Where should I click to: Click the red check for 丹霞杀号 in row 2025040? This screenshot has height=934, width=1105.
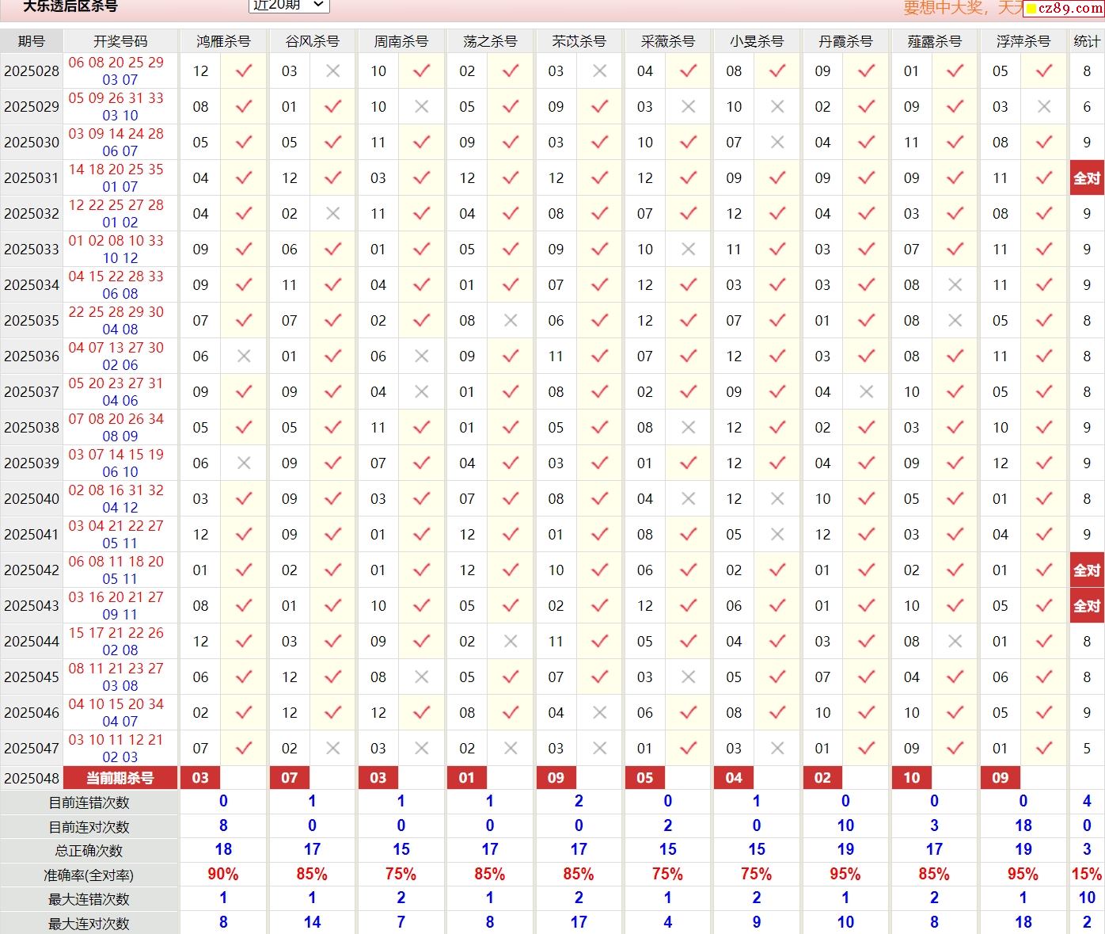point(866,498)
